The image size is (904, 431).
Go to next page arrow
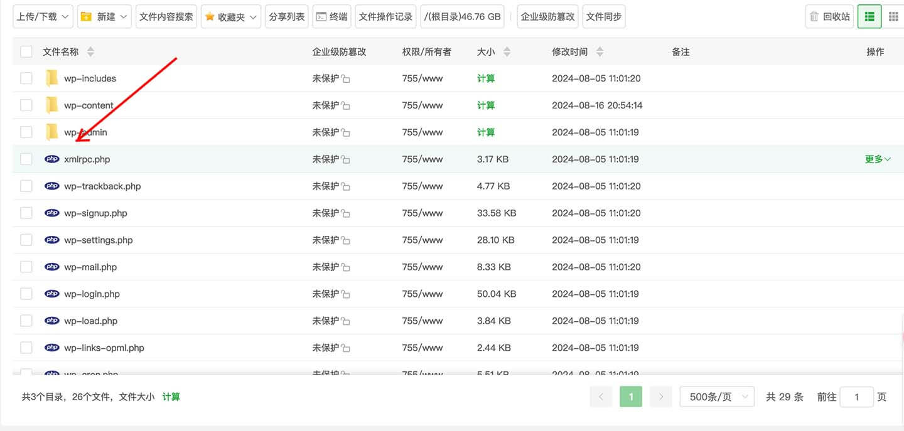[660, 397]
